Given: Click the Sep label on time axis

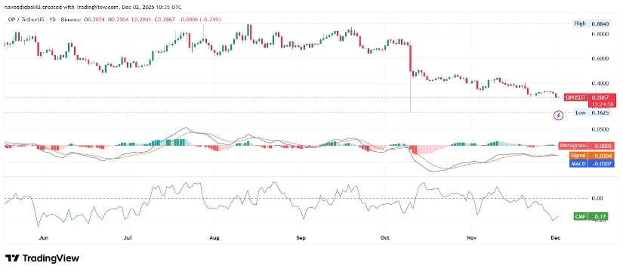Looking at the screenshot, I should tap(301, 238).
